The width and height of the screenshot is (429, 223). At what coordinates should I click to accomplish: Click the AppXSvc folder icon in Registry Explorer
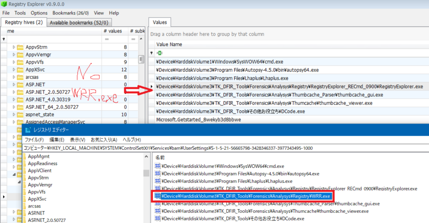coord(20,70)
